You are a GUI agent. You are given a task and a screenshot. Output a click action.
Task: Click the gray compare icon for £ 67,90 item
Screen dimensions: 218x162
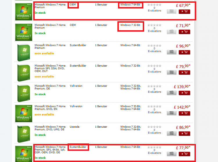tap(171, 12)
